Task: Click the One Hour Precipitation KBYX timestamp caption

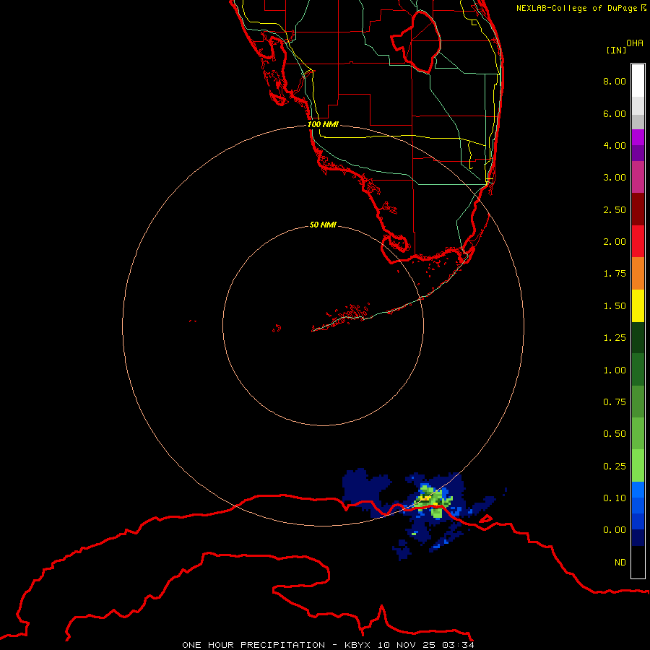Action: 328,645
